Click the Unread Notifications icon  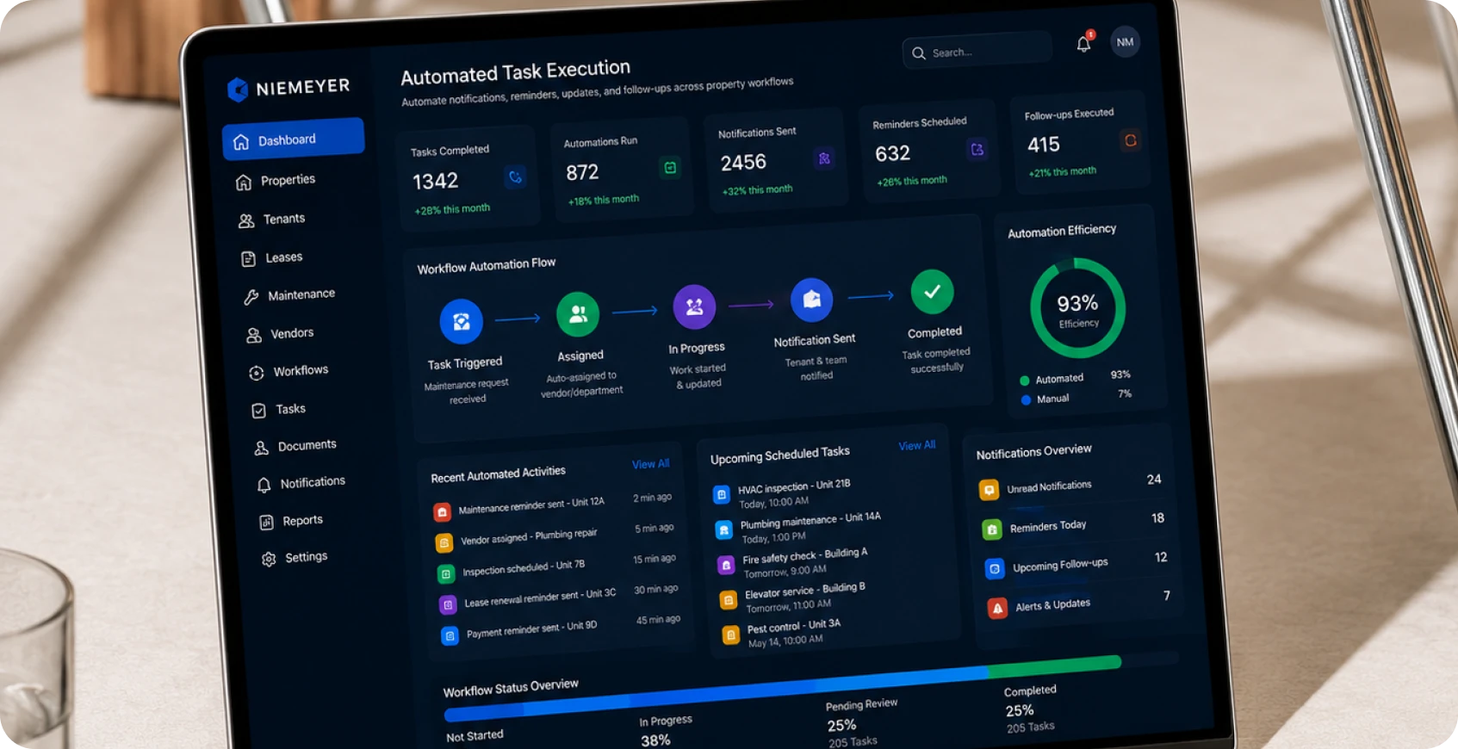coord(989,490)
